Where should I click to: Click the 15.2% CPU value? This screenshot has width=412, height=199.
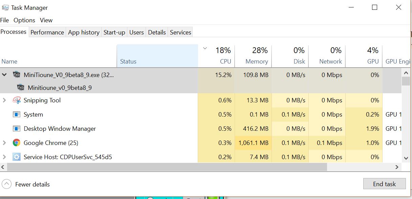(223, 75)
